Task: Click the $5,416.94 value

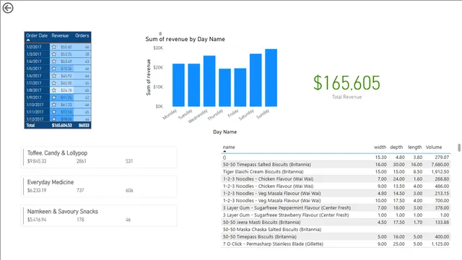Action: (37, 220)
